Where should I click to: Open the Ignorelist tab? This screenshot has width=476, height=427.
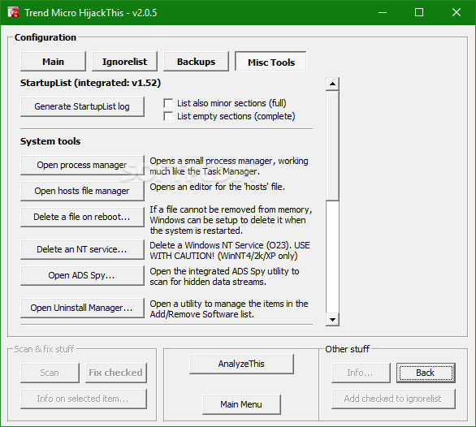click(x=124, y=62)
